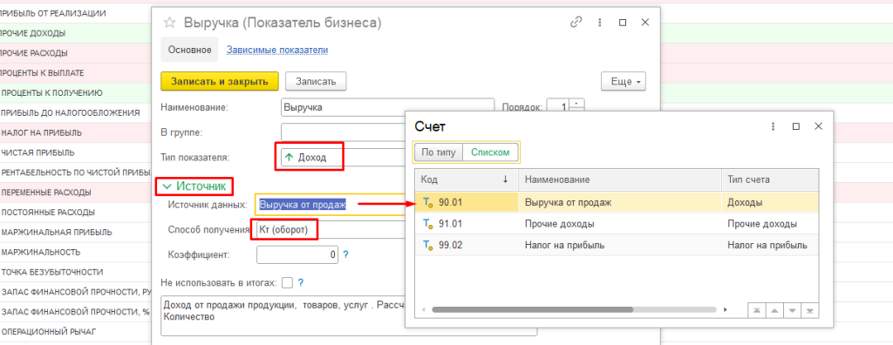Click ПРОЧИЕ РАСХОДЫ in background list

34,53
